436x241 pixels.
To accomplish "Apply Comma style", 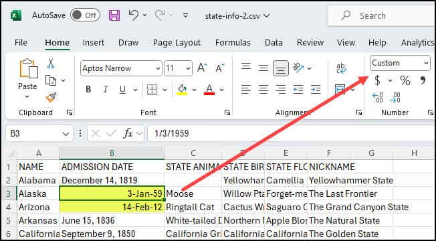I will pyautogui.click(x=423, y=81).
